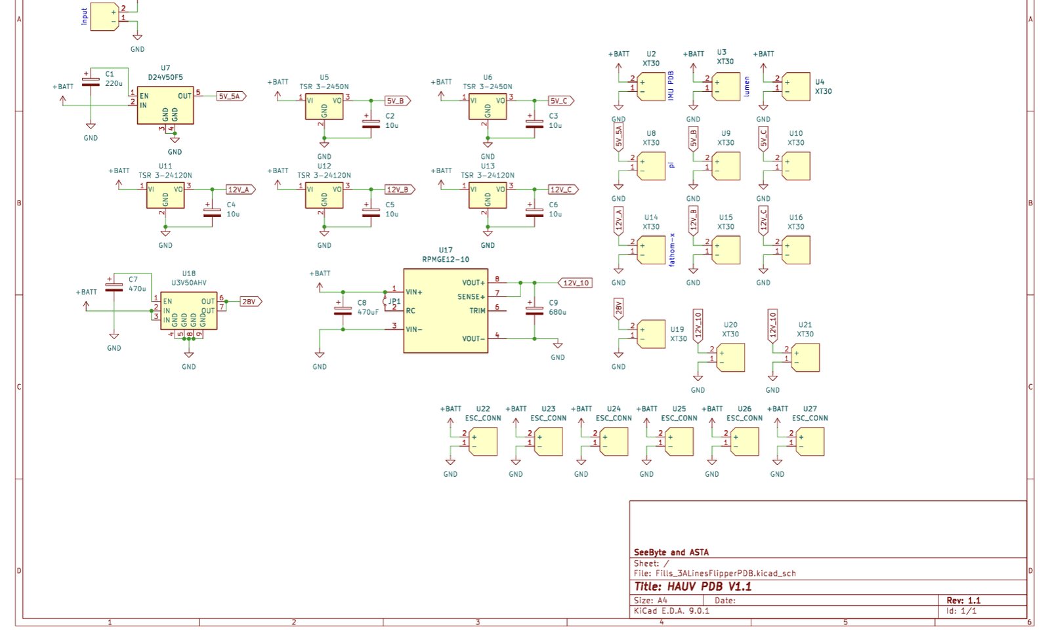
Task: Select the U6 TSR 3-2450N regulator body
Action: point(488,107)
